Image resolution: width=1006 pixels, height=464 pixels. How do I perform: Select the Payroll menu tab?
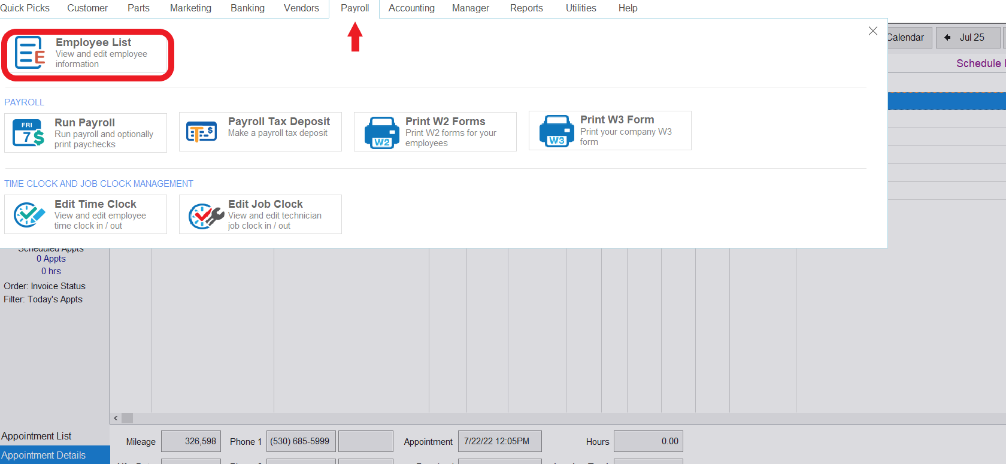(354, 8)
